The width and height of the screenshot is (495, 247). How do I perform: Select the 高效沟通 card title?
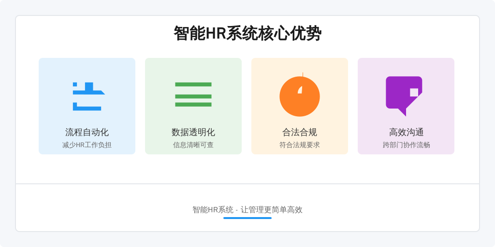tap(406, 132)
